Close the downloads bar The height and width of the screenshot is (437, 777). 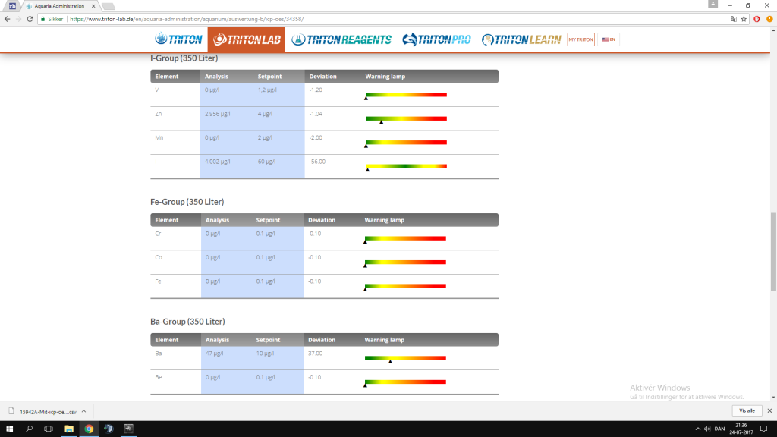[768, 410]
